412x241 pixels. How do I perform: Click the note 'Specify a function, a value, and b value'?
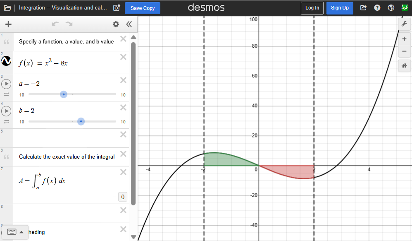coord(66,41)
